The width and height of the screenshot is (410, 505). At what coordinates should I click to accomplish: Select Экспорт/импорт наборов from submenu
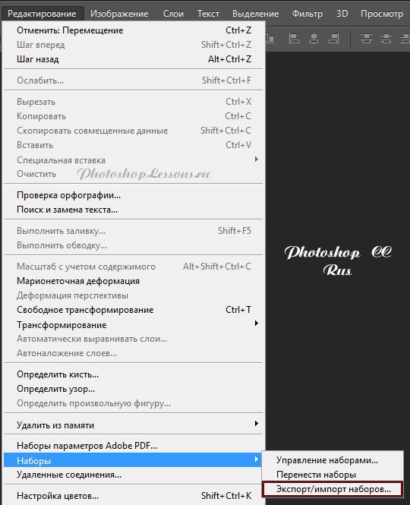pyautogui.click(x=333, y=489)
